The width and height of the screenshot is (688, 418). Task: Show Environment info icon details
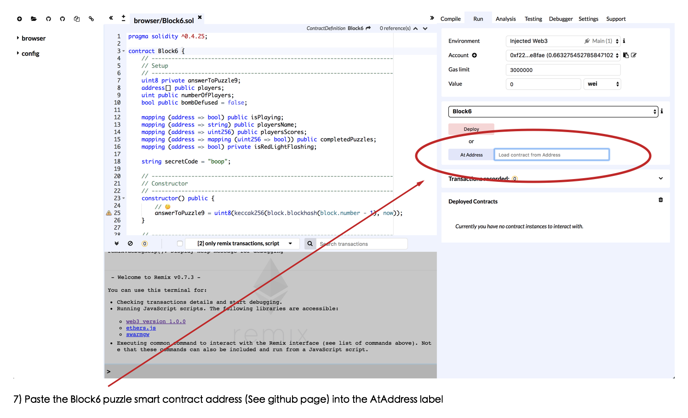624,41
